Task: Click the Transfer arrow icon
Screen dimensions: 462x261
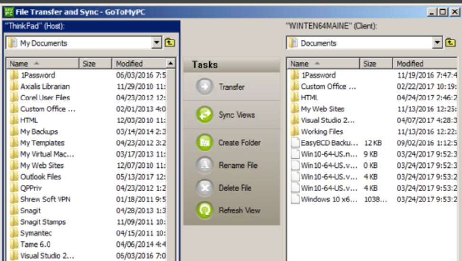Action: [205, 87]
